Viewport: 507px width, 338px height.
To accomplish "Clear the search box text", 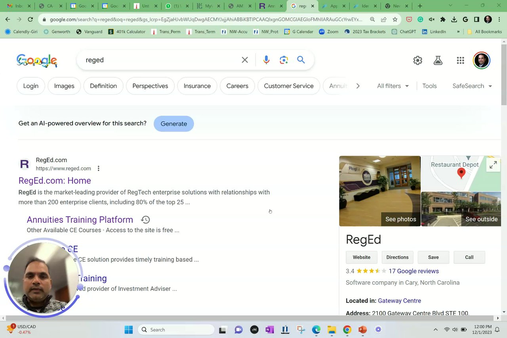I will 245,60.
